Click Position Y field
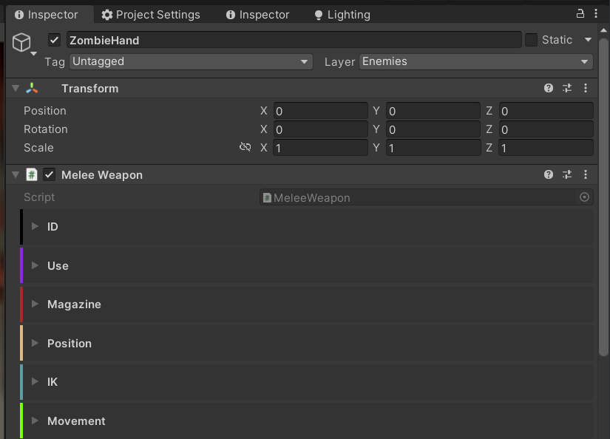610x439 pixels. pyautogui.click(x=433, y=111)
